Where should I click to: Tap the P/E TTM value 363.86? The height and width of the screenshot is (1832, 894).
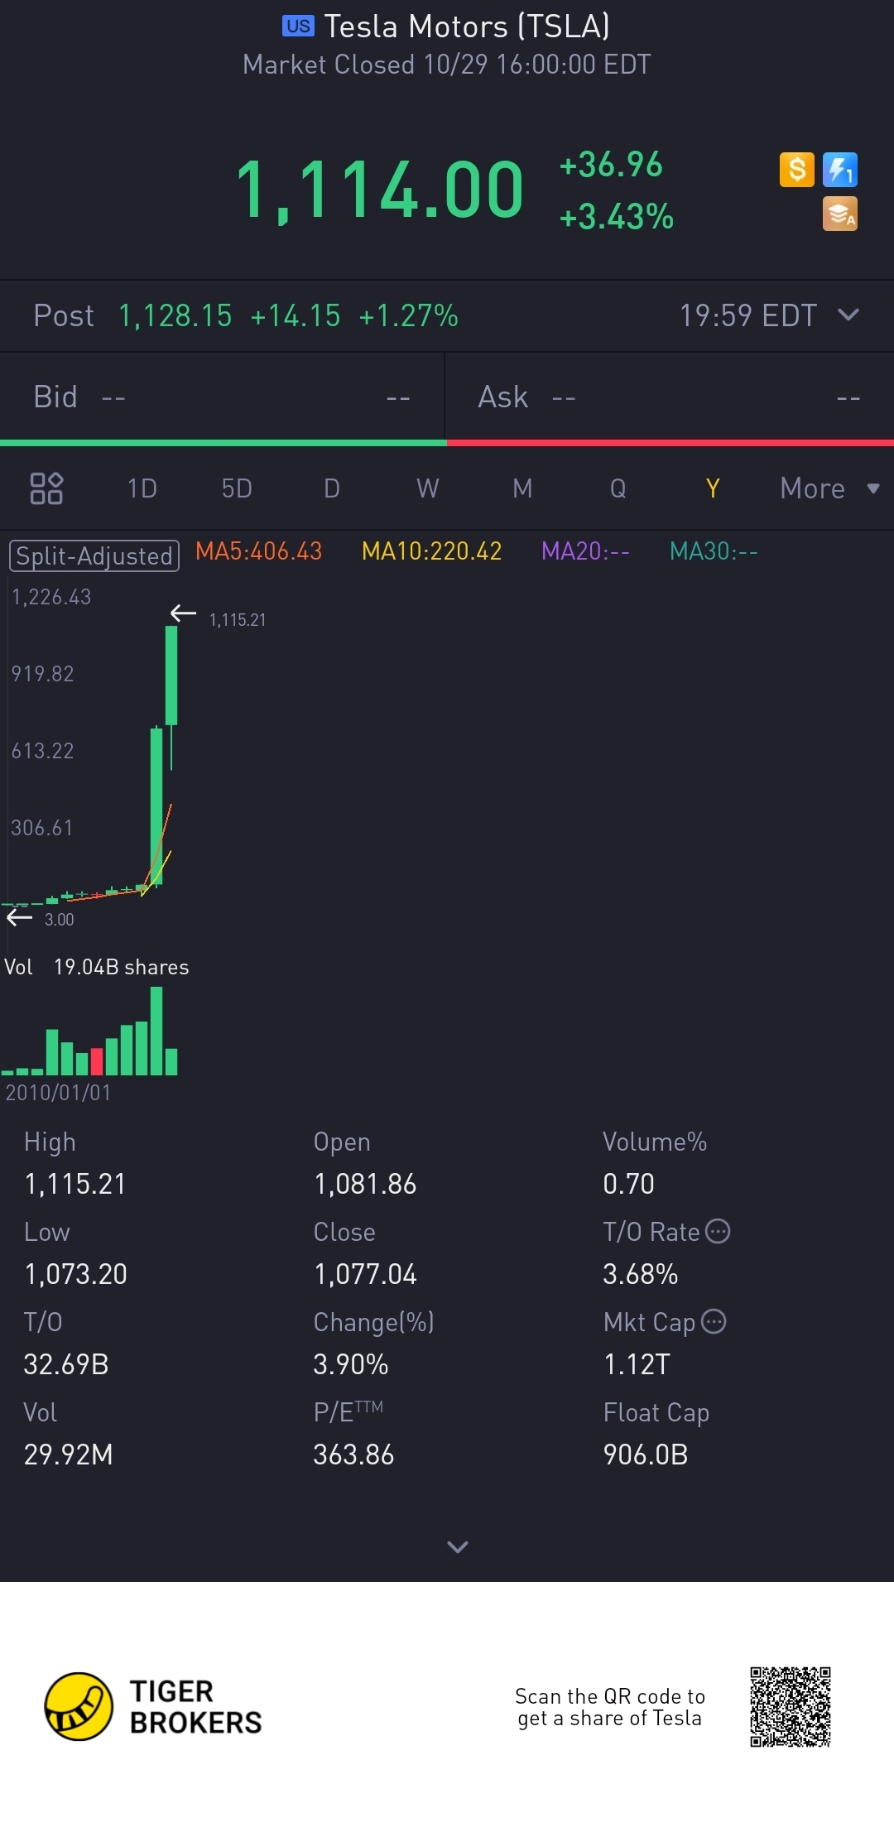point(353,1455)
